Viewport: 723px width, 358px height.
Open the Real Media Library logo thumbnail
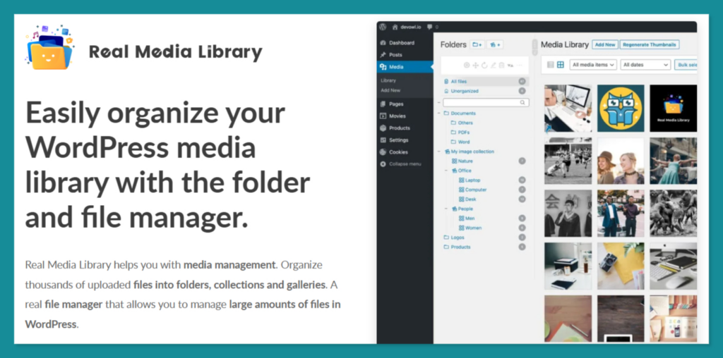[673, 109]
